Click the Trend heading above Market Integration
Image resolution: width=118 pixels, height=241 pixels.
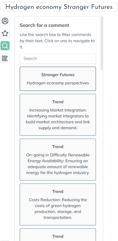tap(58, 102)
